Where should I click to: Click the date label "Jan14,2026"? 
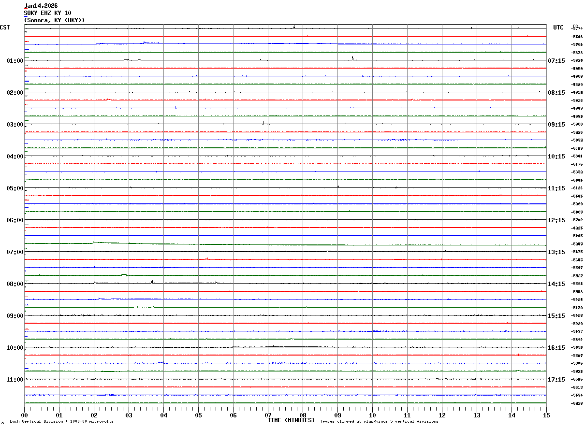(41, 6)
